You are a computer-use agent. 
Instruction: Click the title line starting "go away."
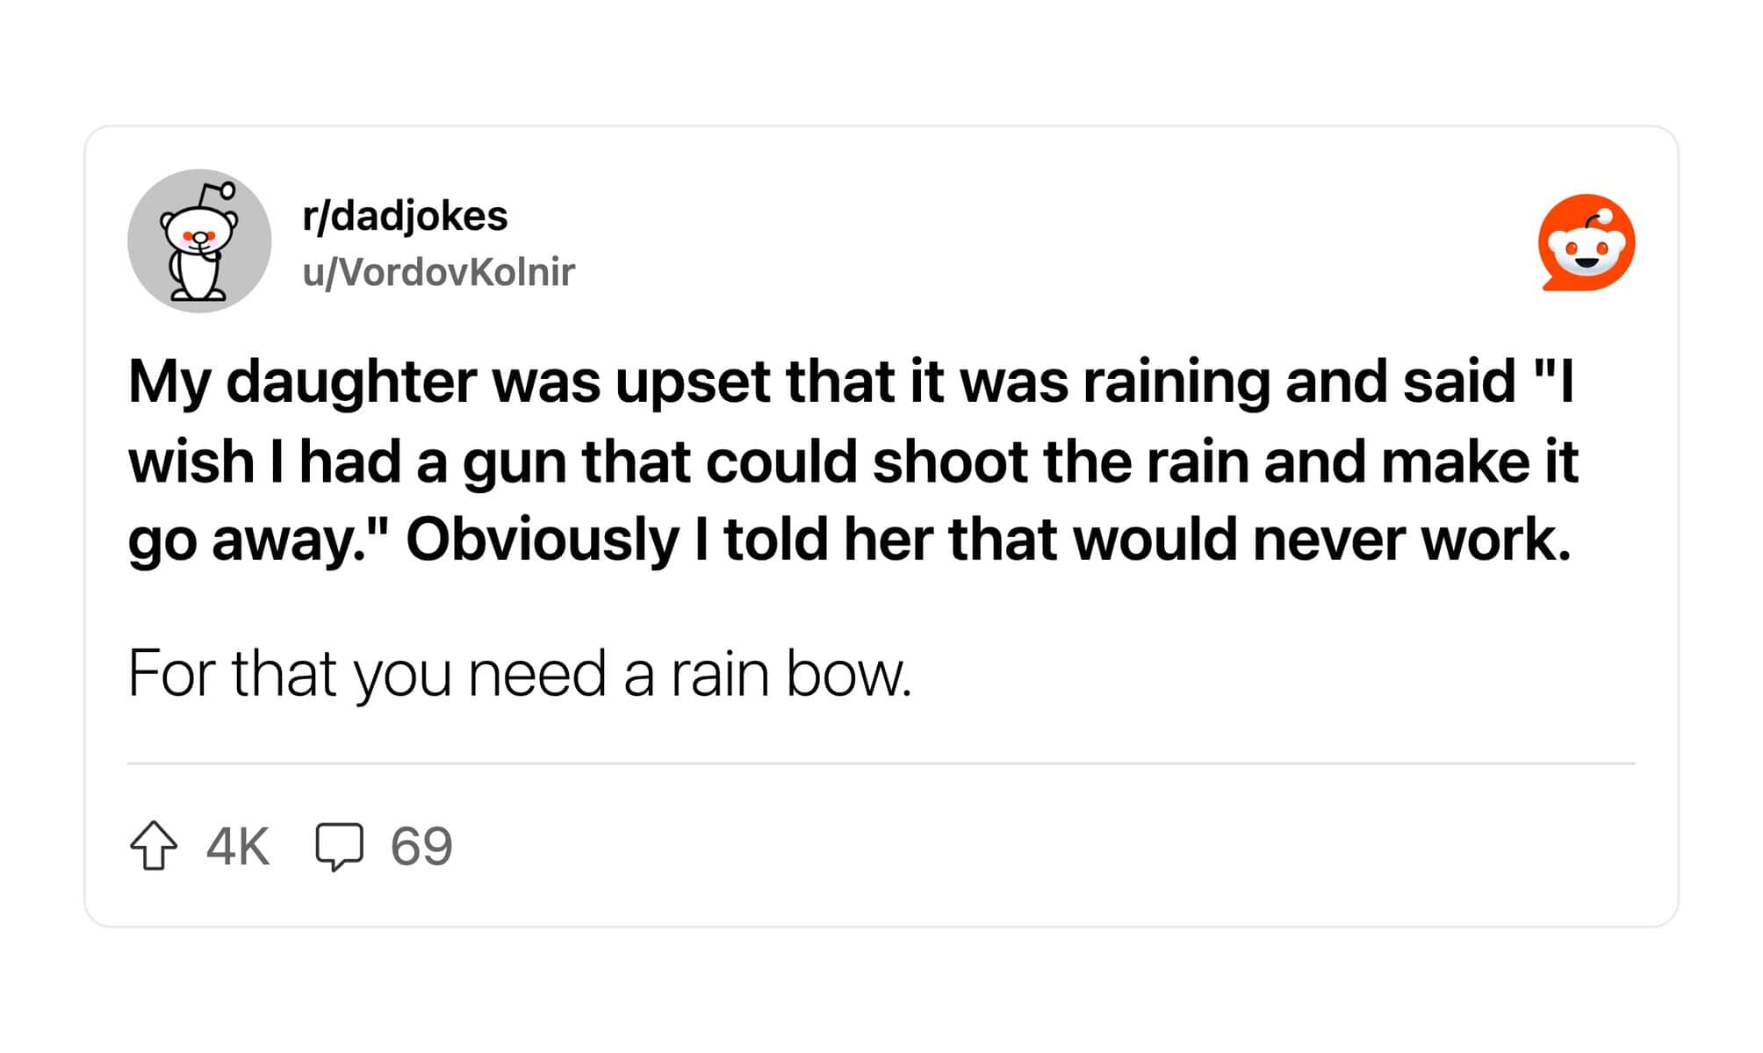[849, 540]
